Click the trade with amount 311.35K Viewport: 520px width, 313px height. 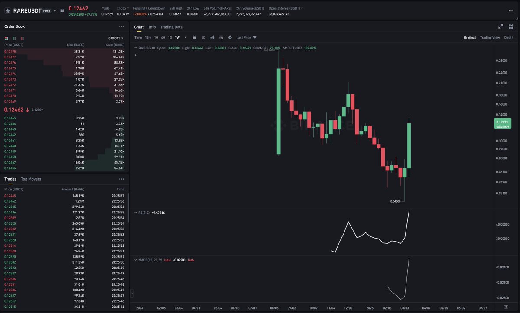(x=65, y=262)
